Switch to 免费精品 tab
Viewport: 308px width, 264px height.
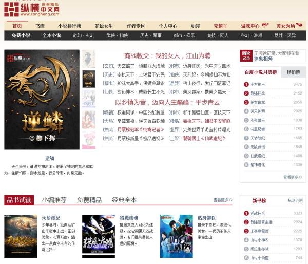(89, 200)
